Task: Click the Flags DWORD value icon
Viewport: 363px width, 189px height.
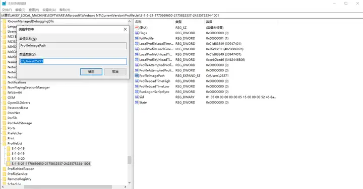Action: pyautogui.click(x=137, y=33)
